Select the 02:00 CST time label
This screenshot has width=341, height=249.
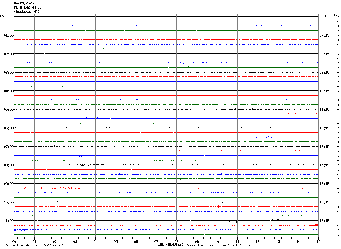point(9,54)
